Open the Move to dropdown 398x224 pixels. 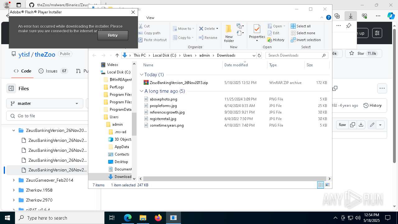click(183, 29)
